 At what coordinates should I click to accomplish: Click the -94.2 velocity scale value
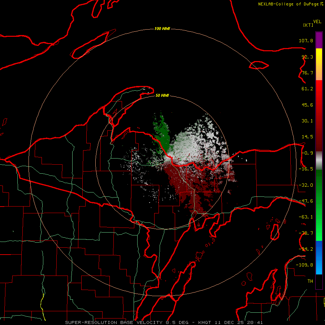[x=306, y=249]
